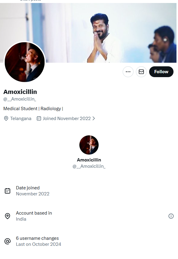Click the centered @__Amoxicillin_ handle text
The width and height of the screenshot is (178, 259).
(89, 166)
